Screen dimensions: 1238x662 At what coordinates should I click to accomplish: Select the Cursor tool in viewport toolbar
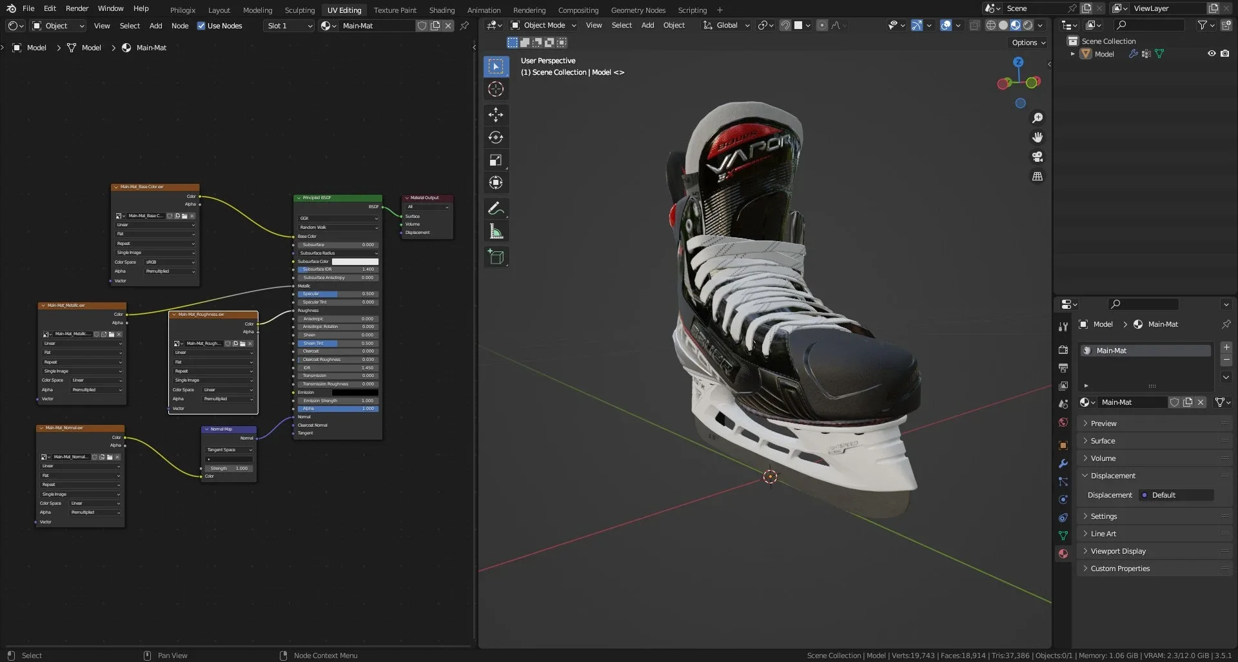pos(496,89)
